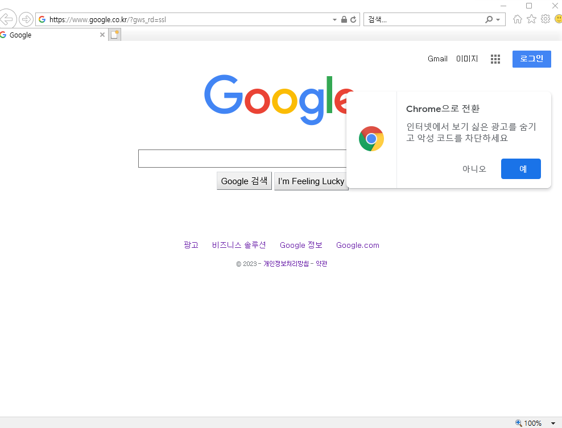This screenshot has height=428, width=562.
Task: Open the 개인정보처리방침 link
Action: (286, 264)
